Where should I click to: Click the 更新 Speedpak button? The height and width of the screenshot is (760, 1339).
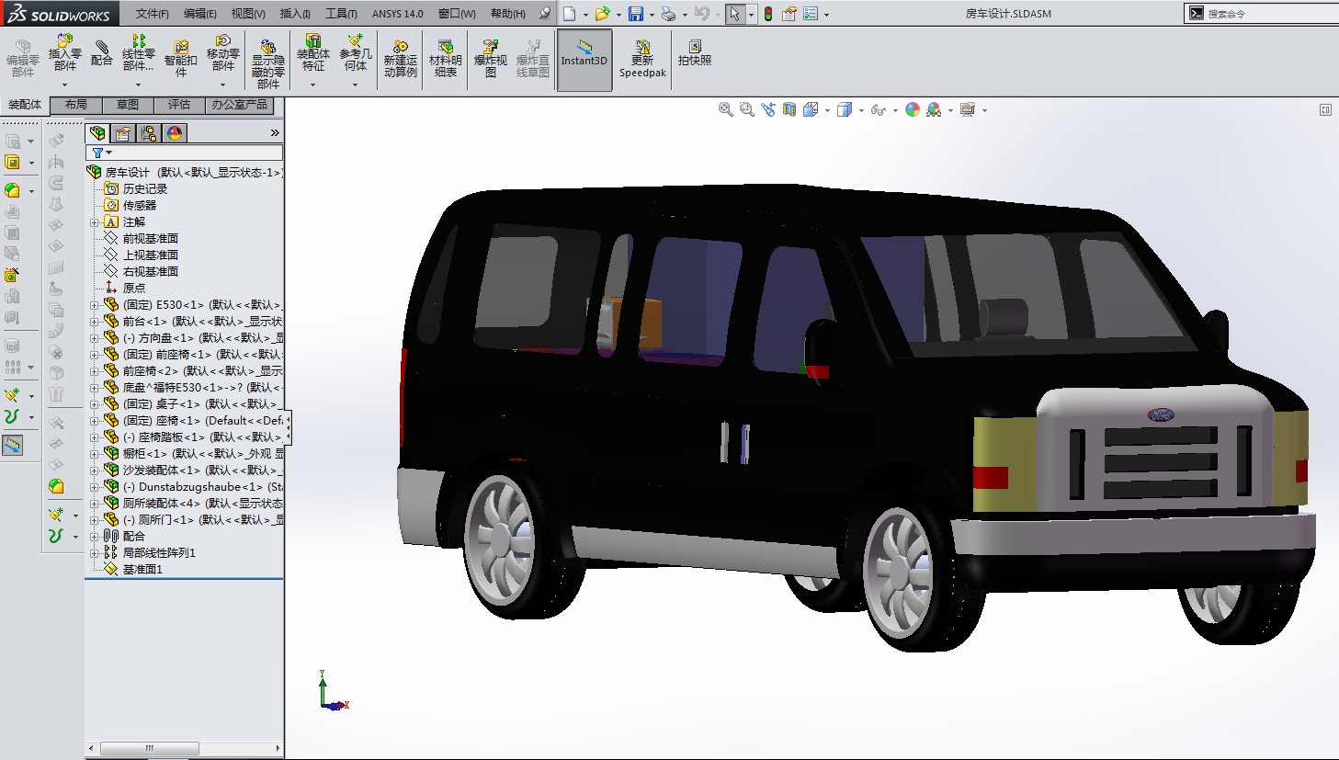642,58
